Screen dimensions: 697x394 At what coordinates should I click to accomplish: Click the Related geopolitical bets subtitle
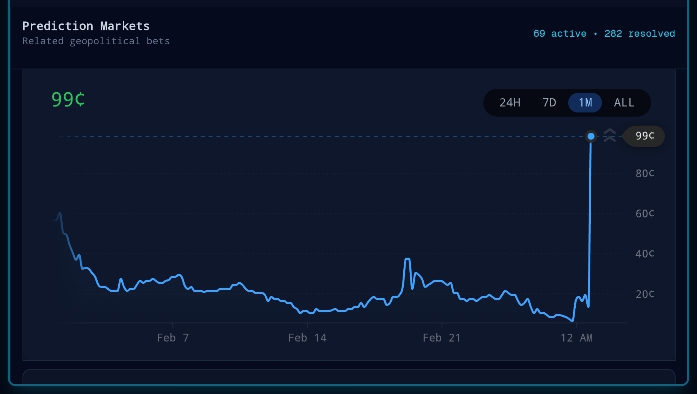coord(96,41)
